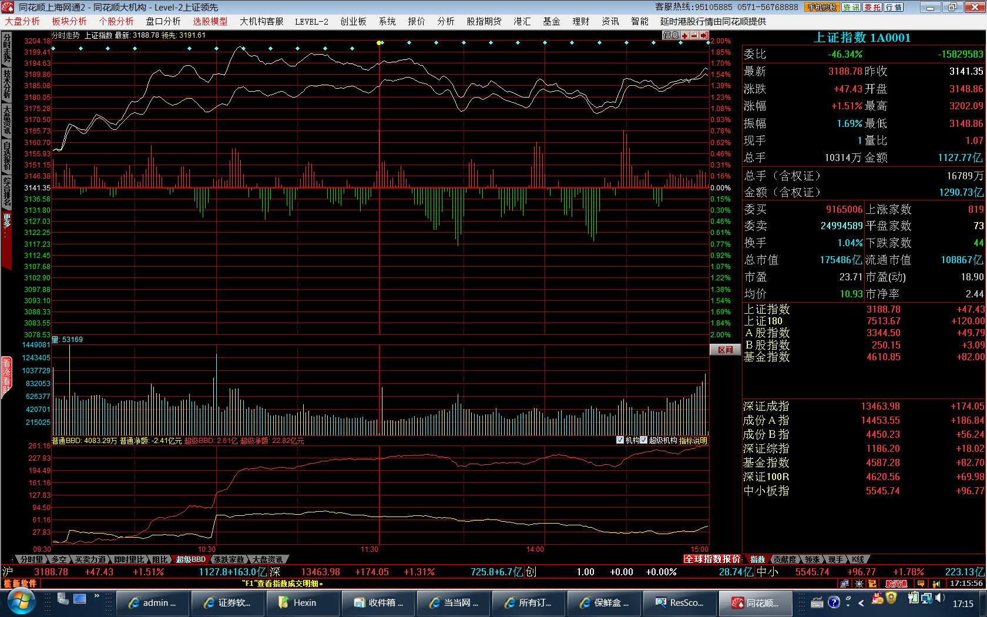The image size is (987, 617).
Task: Open the 股指期货 menu
Action: pos(484,21)
